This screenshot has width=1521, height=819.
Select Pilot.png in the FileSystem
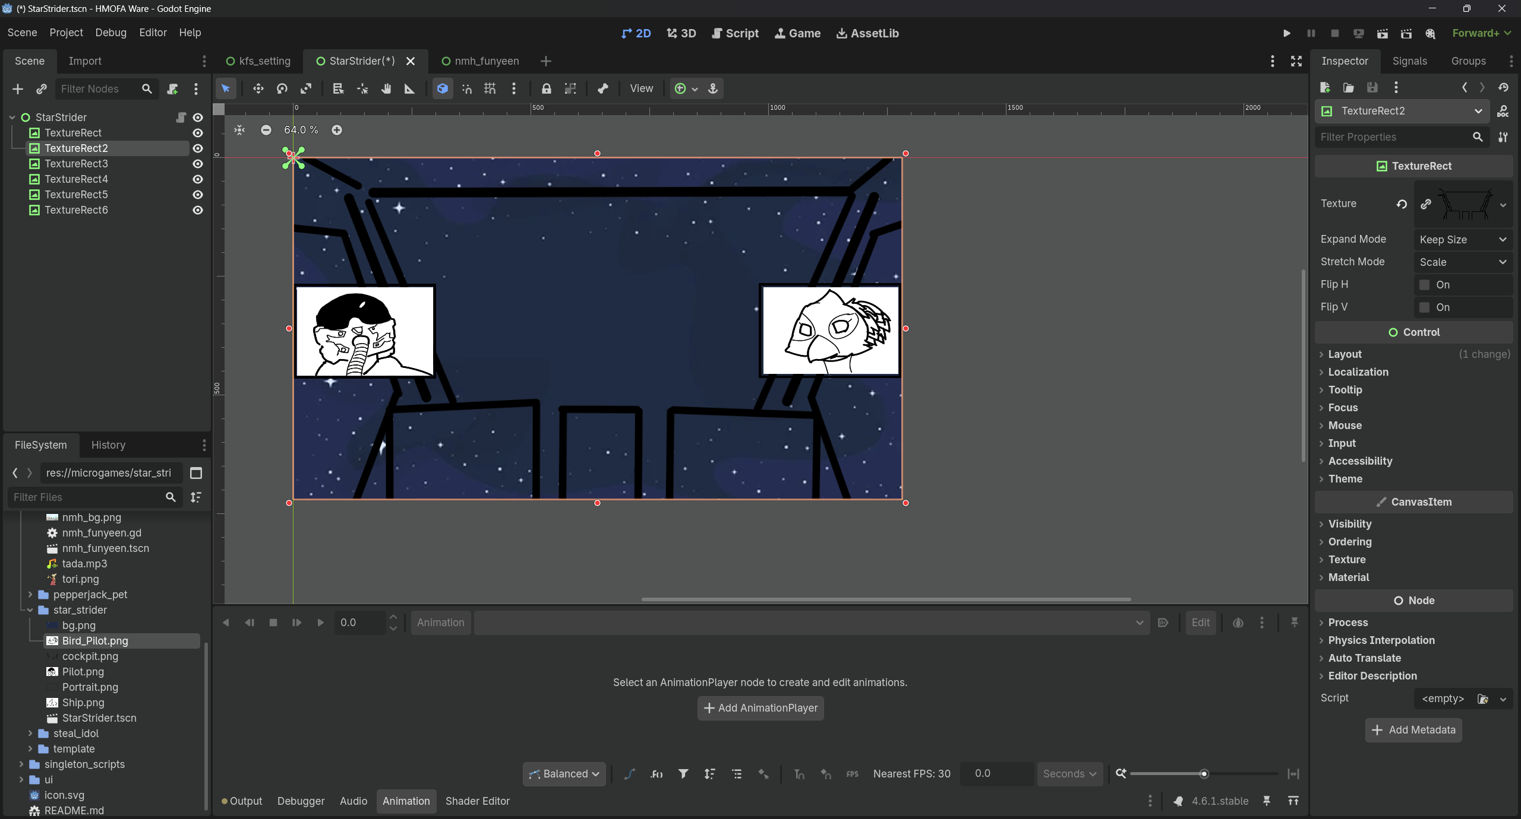pyautogui.click(x=83, y=672)
